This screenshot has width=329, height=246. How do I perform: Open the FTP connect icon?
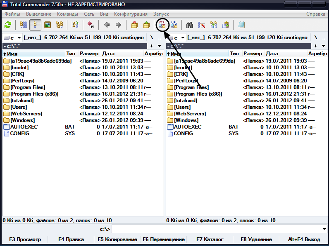(x=162, y=25)
